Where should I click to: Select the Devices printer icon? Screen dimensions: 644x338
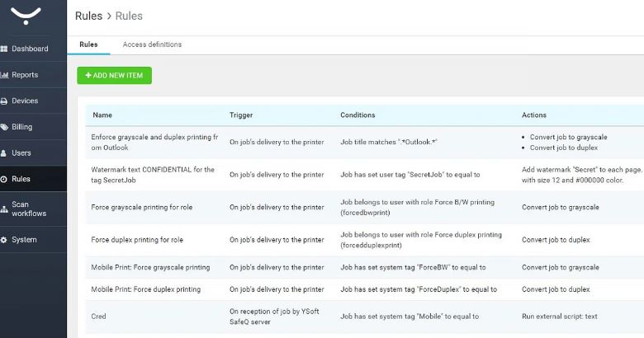pos(3,101)
